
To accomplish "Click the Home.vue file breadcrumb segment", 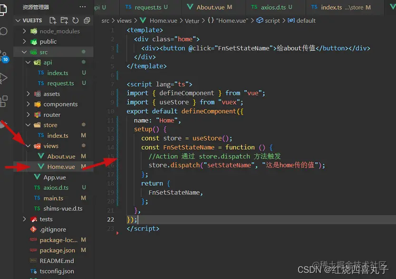I will pyautogui.click(x=159, y=21).
